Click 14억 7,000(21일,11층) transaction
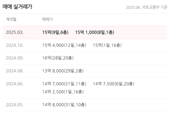The height and width of the screenshot is (114, 171). [64, 84]
